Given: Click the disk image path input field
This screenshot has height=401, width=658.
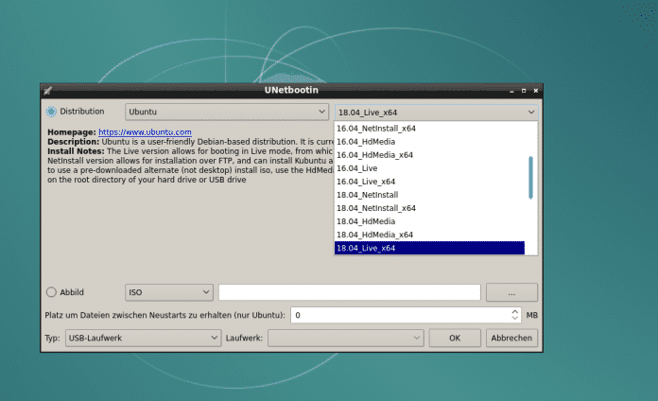Looking at the screenshot, I should [349, 292].
